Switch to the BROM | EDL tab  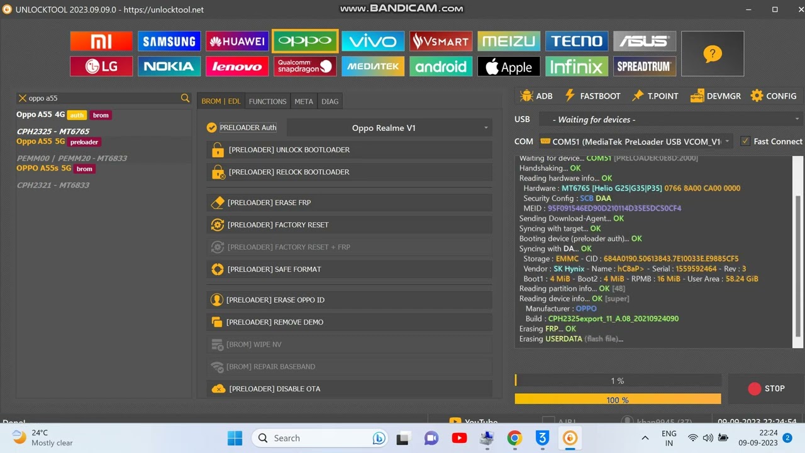[x=221, y=101]
